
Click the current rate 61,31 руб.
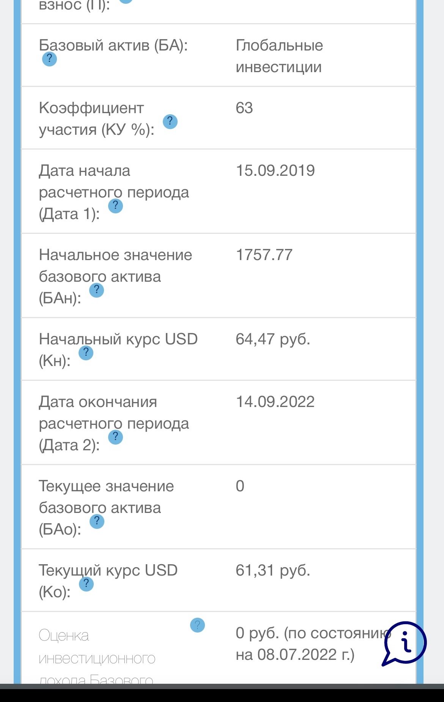pyautogui.click(x=273, y=571)
